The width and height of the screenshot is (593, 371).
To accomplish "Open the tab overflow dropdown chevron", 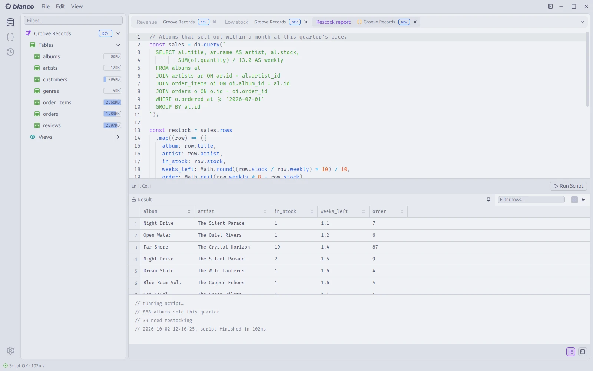I will 583,22.
